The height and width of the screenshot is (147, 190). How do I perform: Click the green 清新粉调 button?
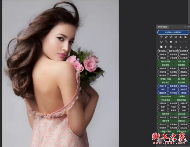pyautogui.click(x=166, y=121)
